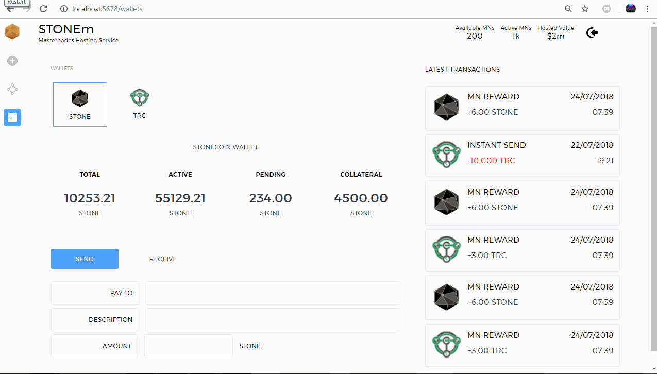The width and height of the screenshot is (657, 374).
Task: Click the WALLETS section label
Action: point(61,69)
